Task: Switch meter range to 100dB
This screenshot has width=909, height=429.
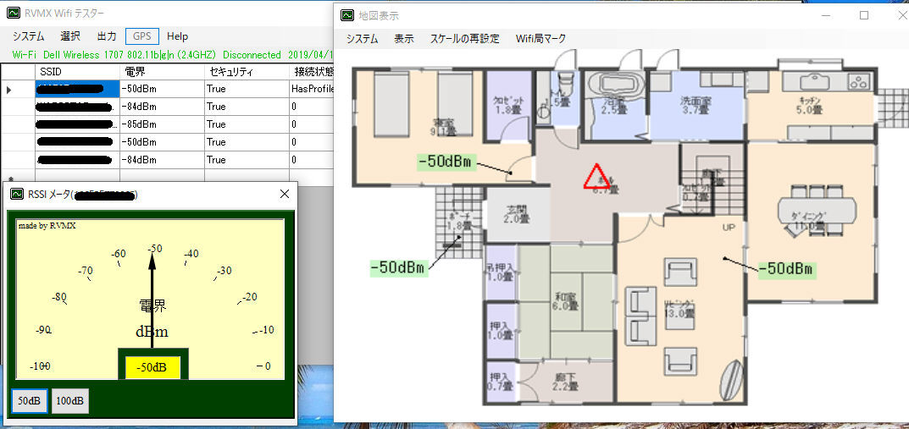Action: 69,400
